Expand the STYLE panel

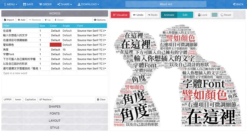click(x=55, y=128)
